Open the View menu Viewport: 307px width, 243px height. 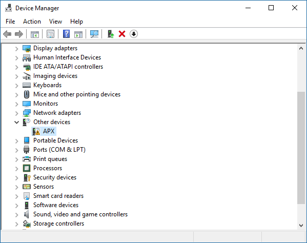[55, 22]
